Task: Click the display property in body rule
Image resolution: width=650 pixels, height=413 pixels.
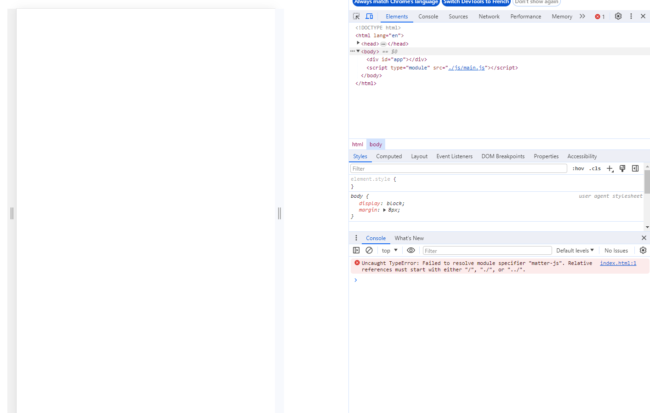Action: click(370, 203)
